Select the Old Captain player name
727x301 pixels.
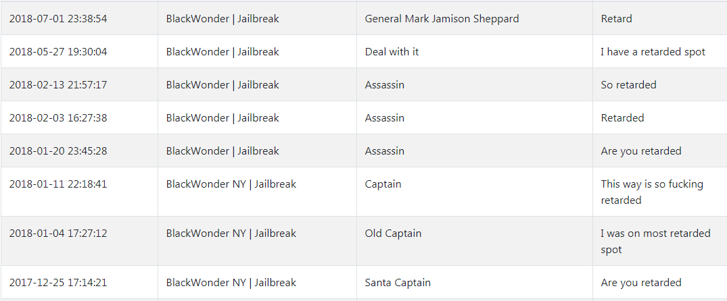(x=393, y=234)
